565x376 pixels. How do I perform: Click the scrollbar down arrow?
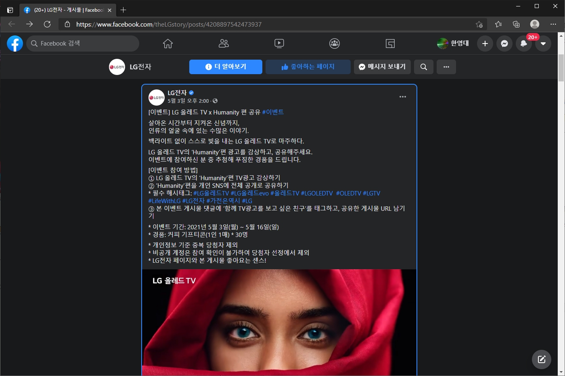(561, 373)
